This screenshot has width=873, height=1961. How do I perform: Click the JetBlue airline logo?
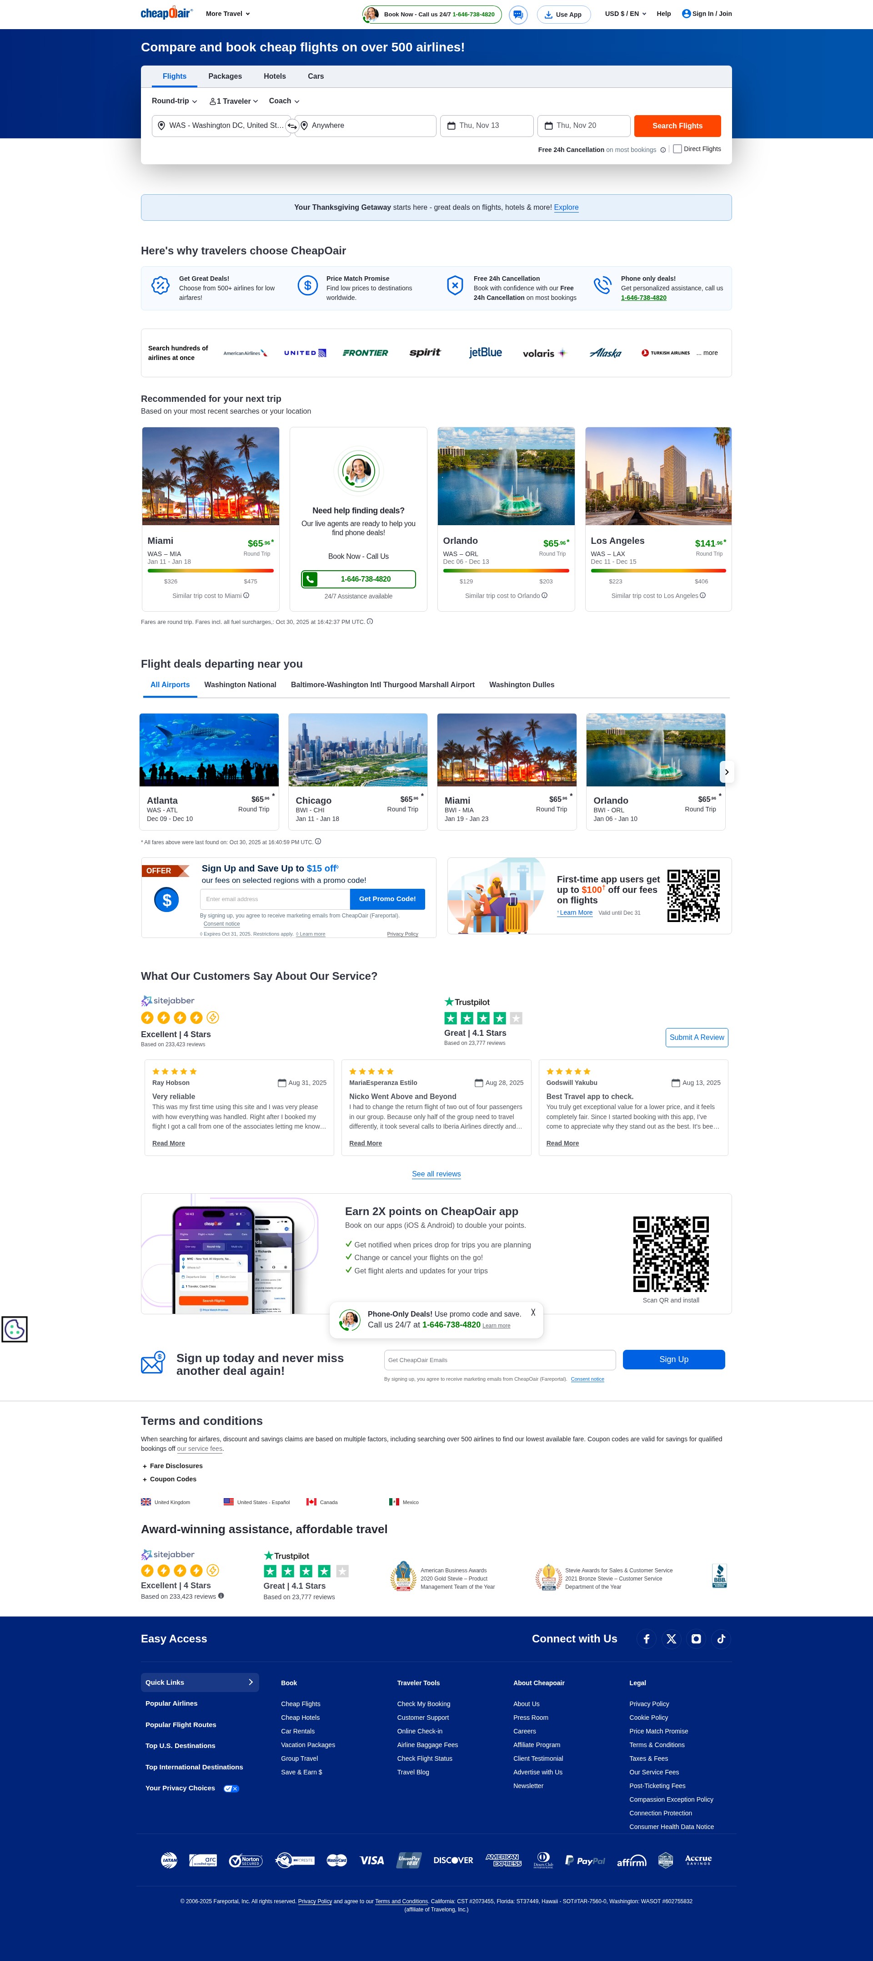point(485,352)
